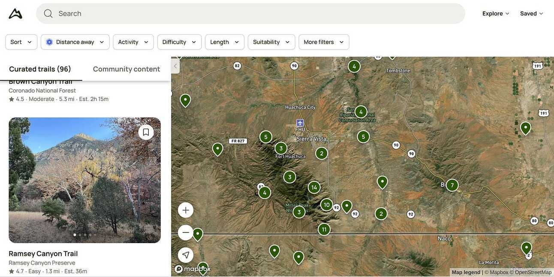Click the Naco map label
Image resolution: width=554 pixels, height=277 pixels.
[x=444, y=238]
